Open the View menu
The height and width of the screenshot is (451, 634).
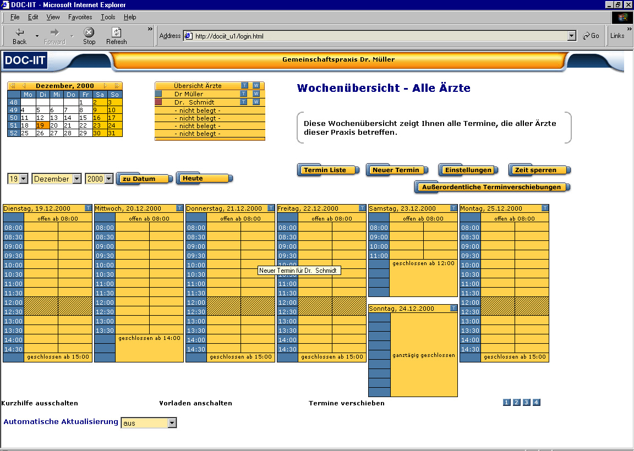pos(53,17)
